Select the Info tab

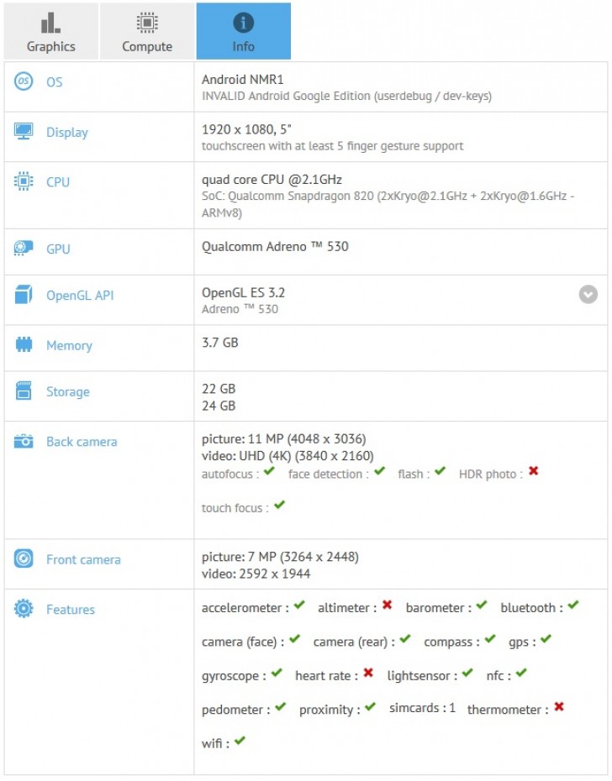[243, 30]
